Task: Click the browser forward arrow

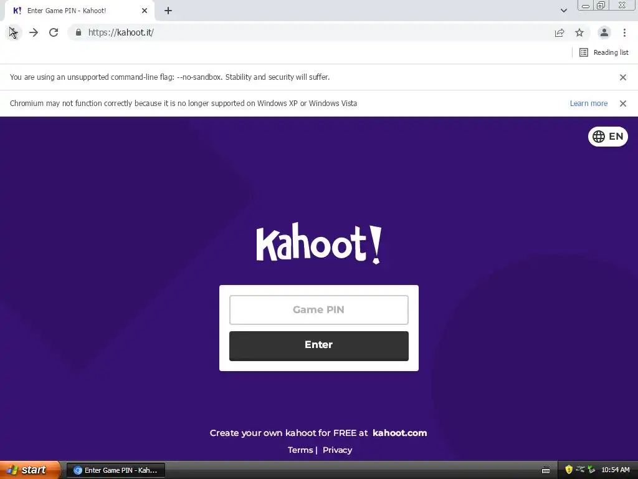Action: point(34,32)
